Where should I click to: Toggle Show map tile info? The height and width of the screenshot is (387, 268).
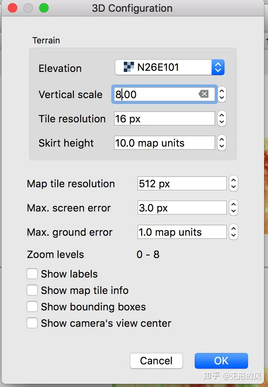[x=32, y=290]
